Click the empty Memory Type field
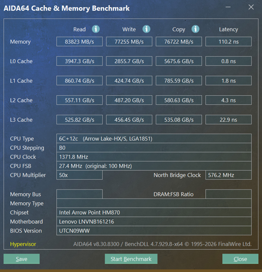Image resolution: width=262 pixels, height=272 pixels. point(154,203)
